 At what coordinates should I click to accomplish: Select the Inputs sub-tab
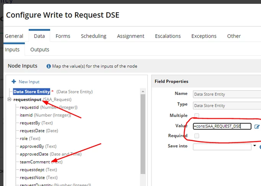[x=12, y=50]
